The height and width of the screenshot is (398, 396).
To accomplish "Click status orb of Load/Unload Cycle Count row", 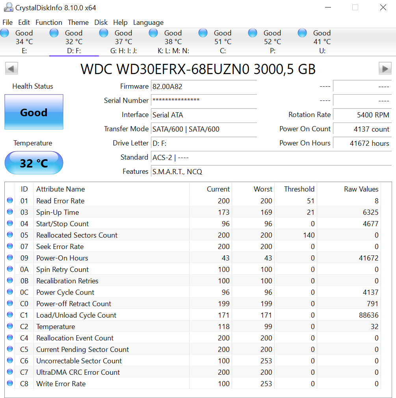I will tap(10, 314).
